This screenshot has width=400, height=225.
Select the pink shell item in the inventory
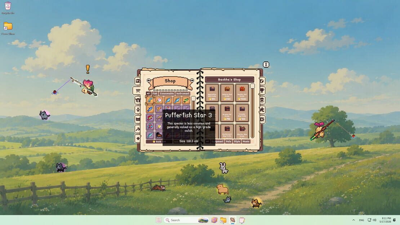[159, 100]
